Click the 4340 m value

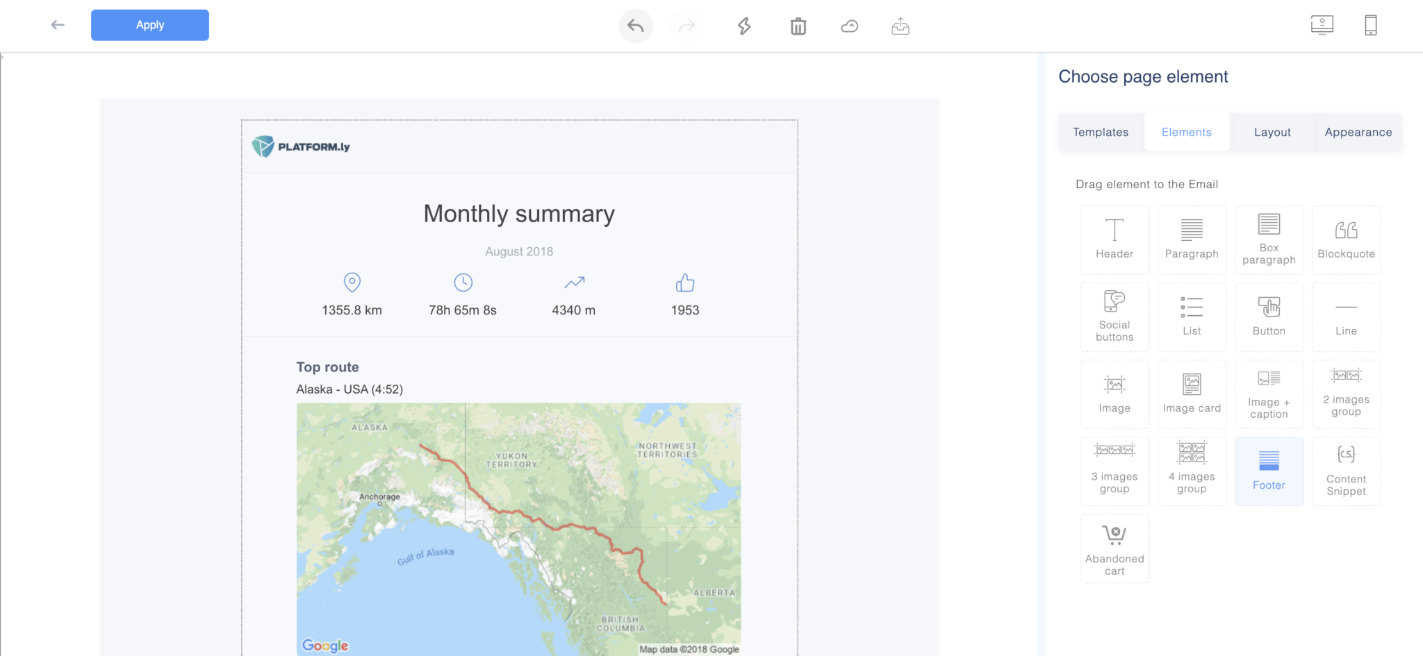coord(574,310)
